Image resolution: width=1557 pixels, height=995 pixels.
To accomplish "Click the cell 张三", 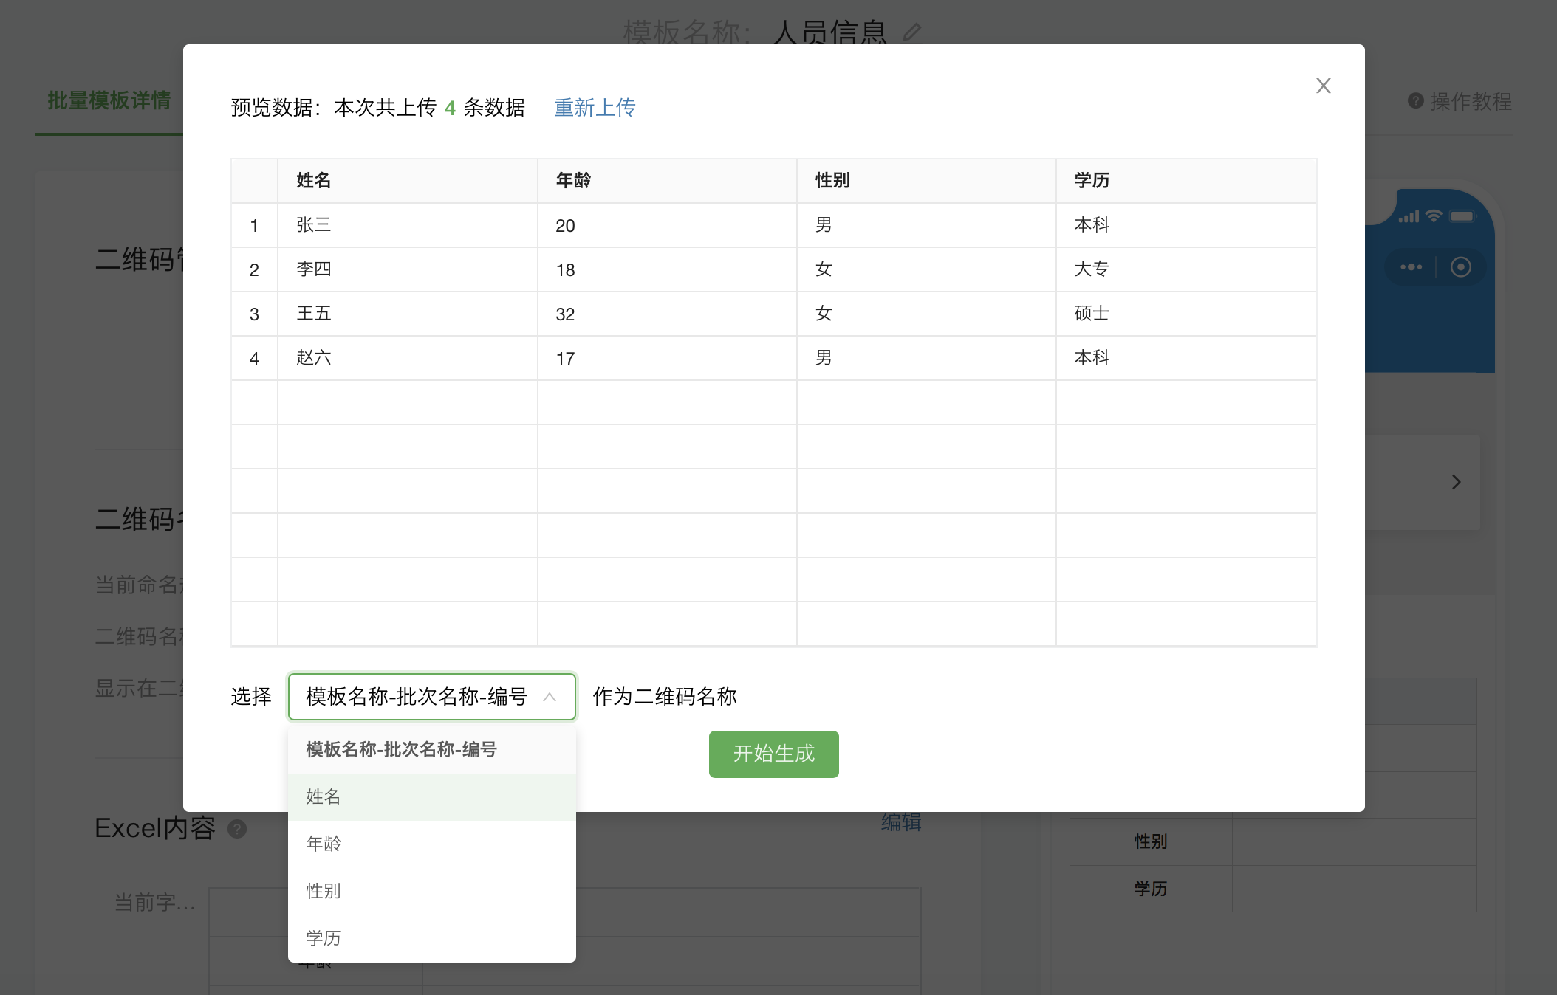I will point(408,225).
